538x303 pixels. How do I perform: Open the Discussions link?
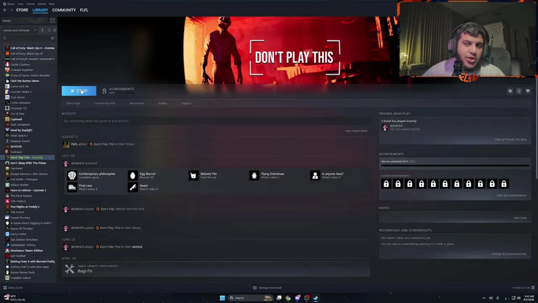(137, 103)
